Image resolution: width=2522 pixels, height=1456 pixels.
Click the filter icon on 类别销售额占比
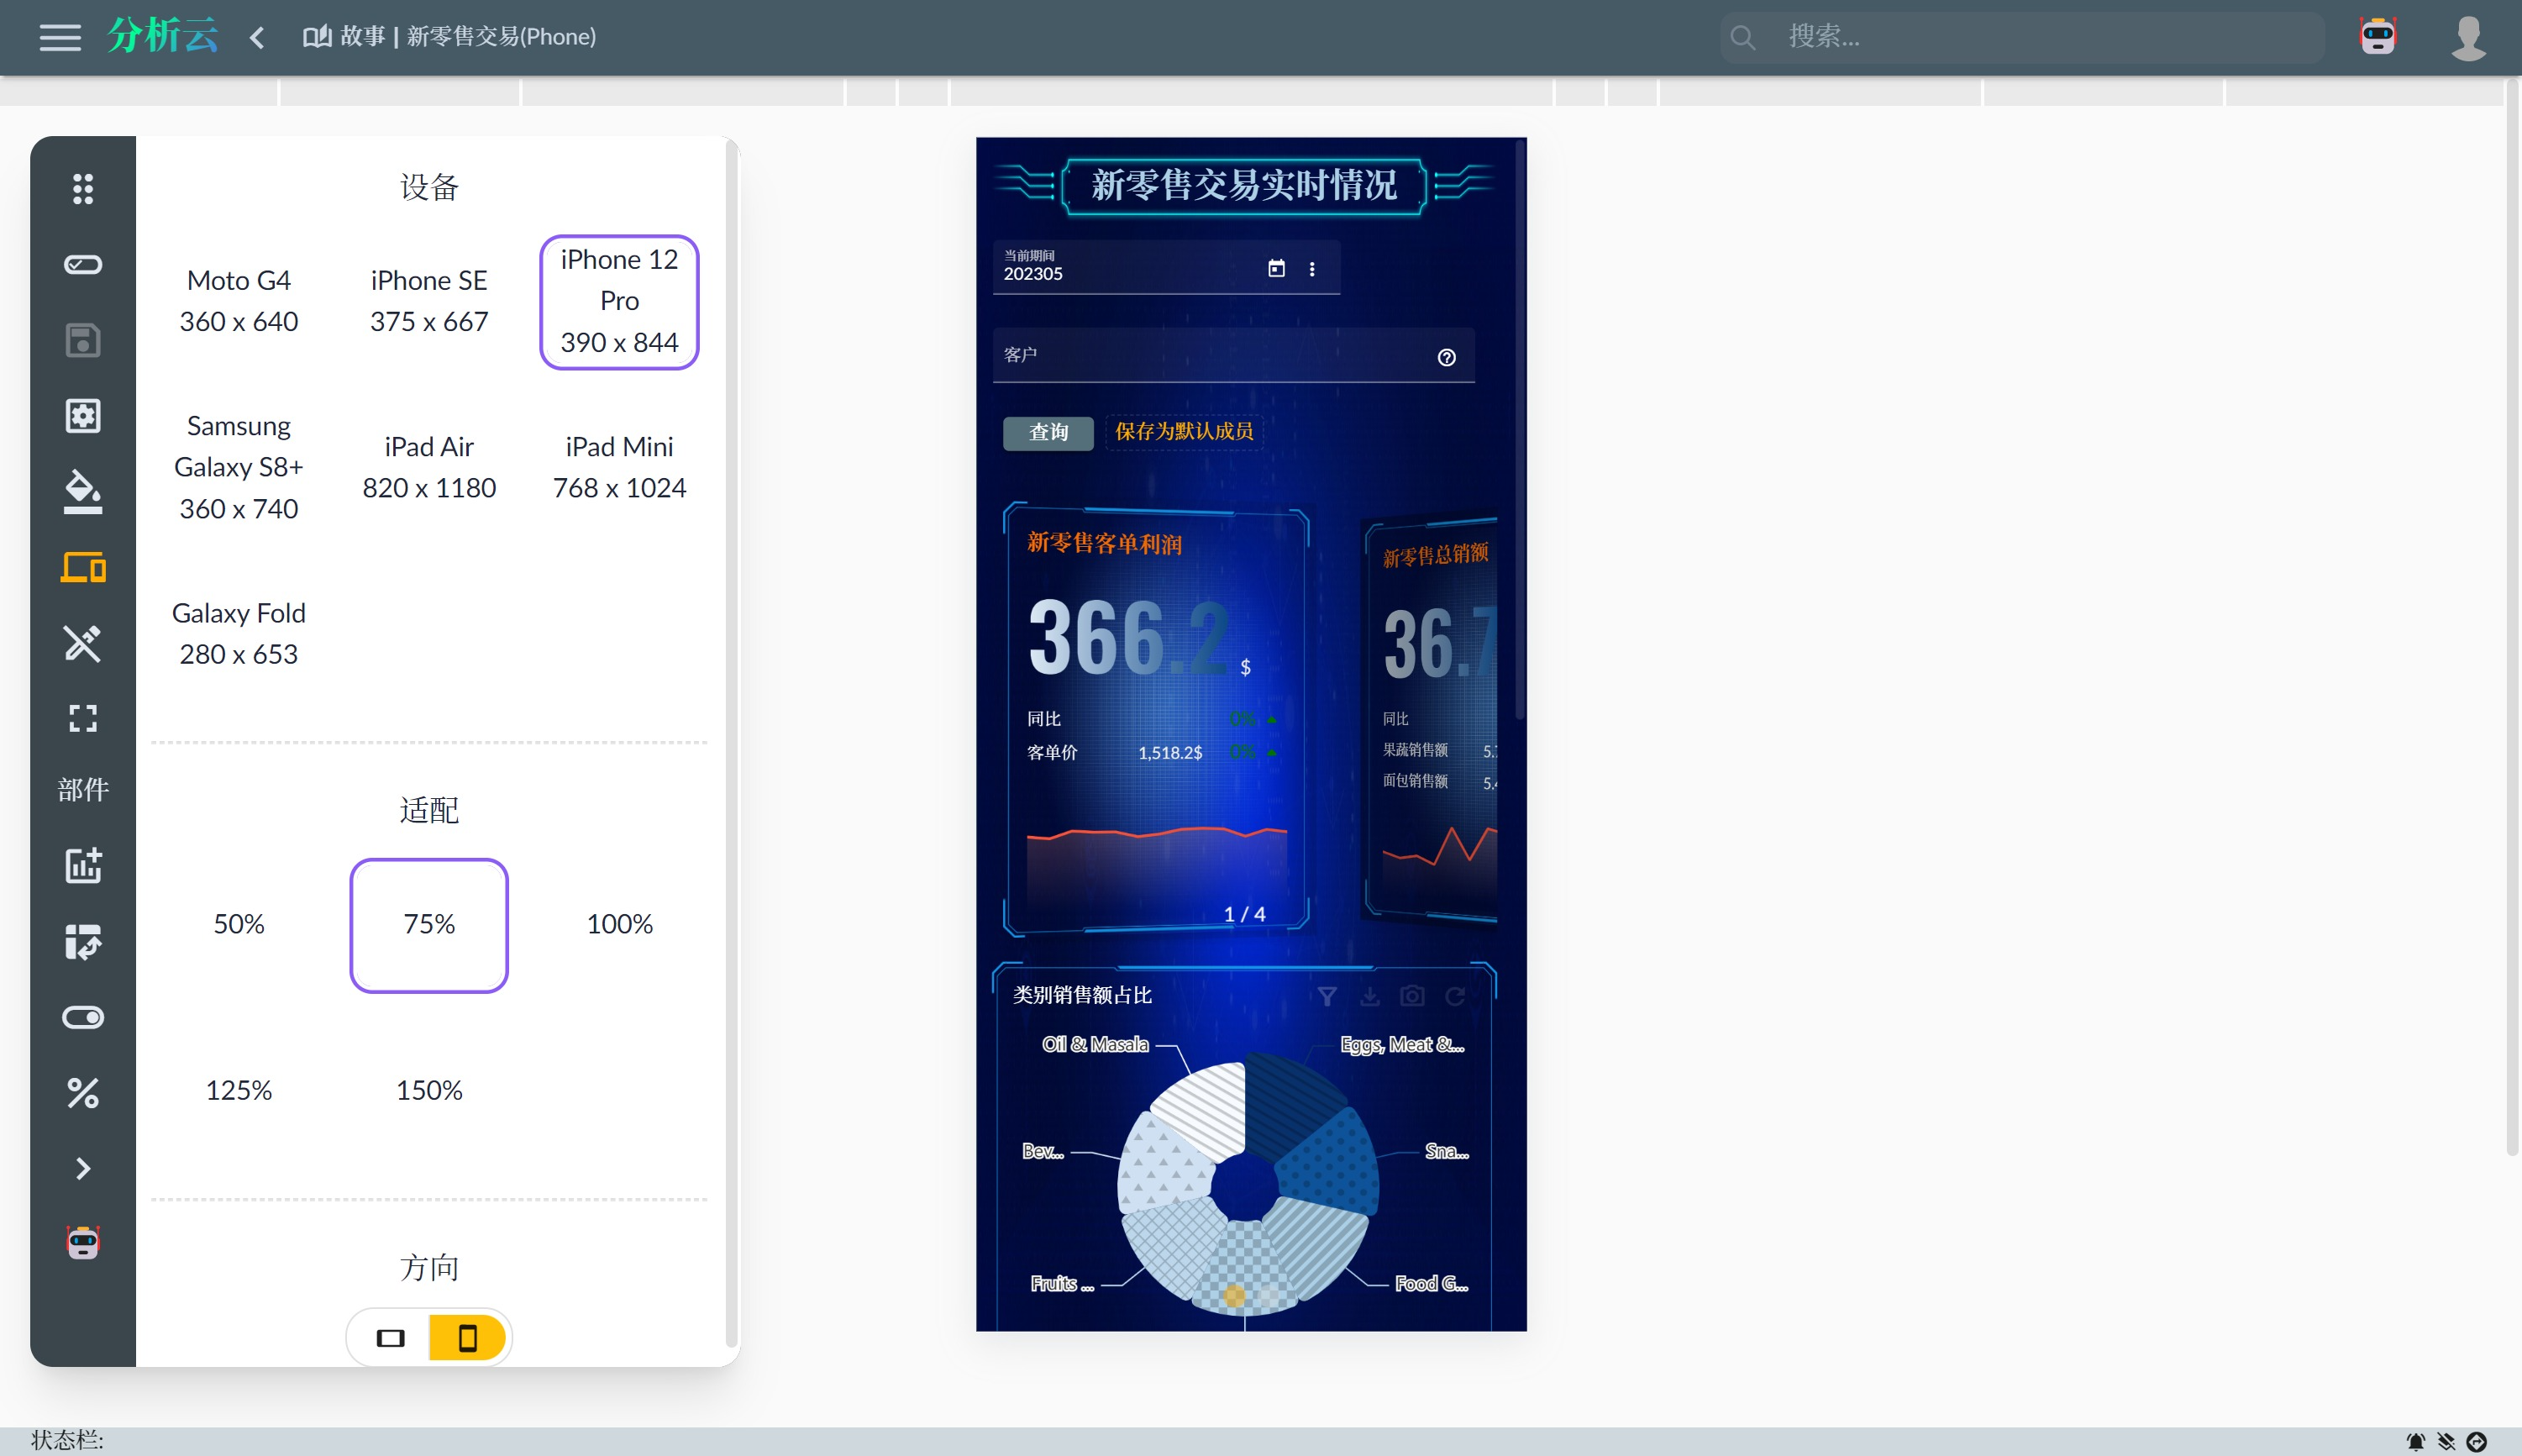[x=1327, y=996]
